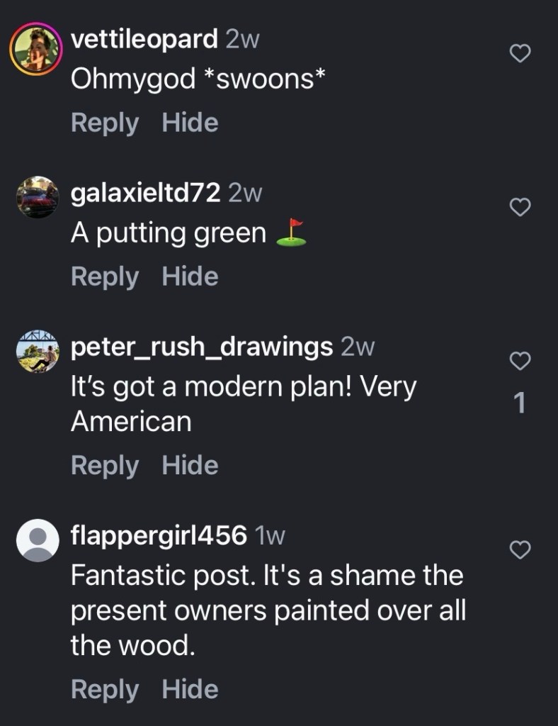Tap peter_rush_drawings' profile photo
Viewport: 558px width, 726px height.
click(38, 351)
